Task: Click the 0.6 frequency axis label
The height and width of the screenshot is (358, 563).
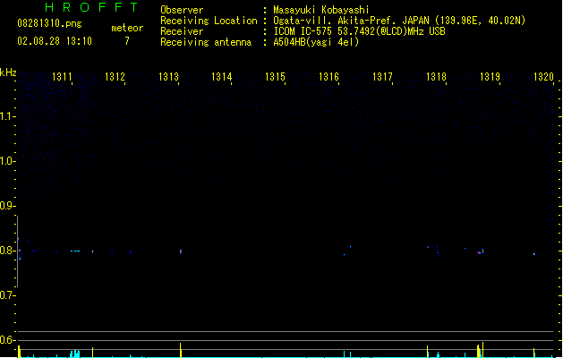Action: [x=7, y=340]
